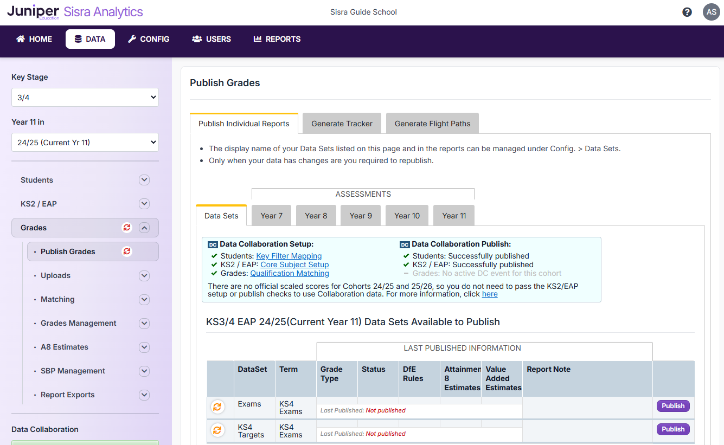Click 'Not published' status in KS4 Targets row
Image resolution: width=724 pixels, height=445 pixels.
click(x=386, y=434)
